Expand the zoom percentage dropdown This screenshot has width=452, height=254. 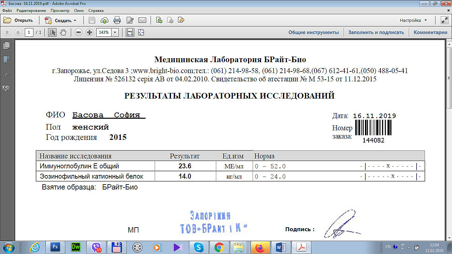coord(115,32)
